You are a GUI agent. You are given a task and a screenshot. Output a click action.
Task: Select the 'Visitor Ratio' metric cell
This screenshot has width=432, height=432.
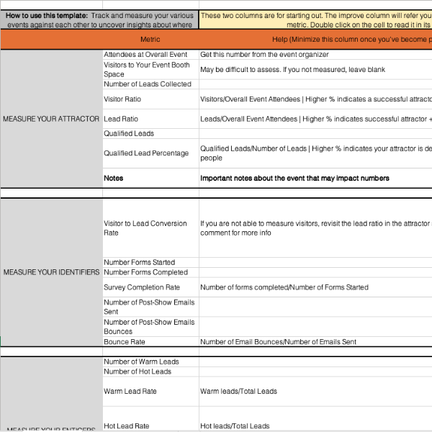[150, 99]
